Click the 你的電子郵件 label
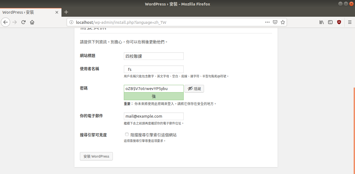The height and width of the screenshot is (174, 355). (x=91, y=116)
